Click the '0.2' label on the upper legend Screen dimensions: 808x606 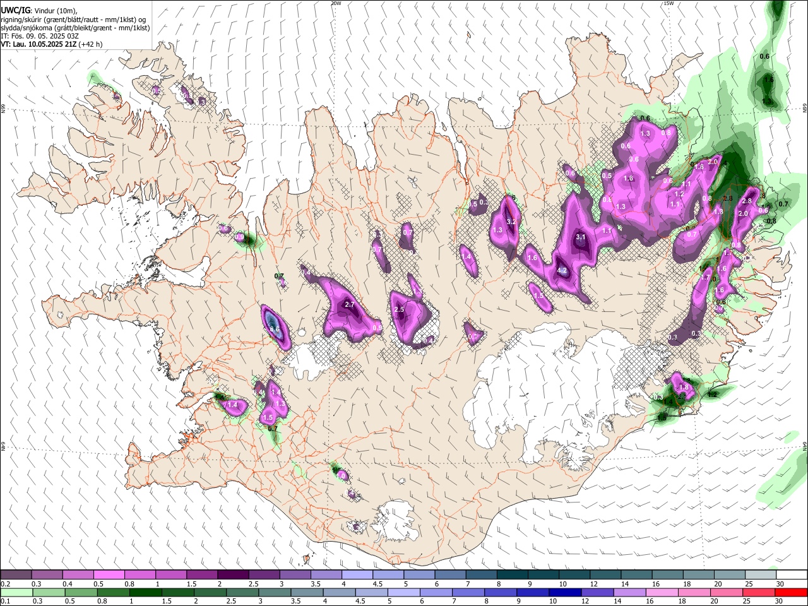tap(5, 585)
